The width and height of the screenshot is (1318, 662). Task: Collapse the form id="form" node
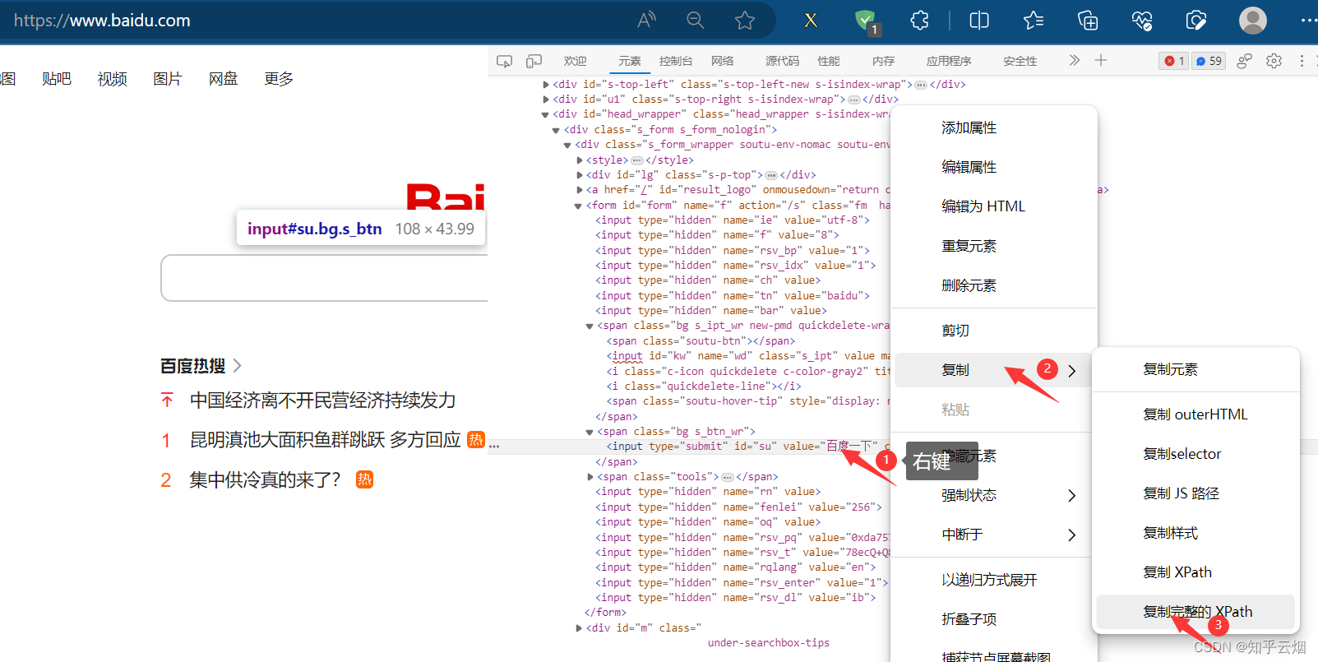tap(578, 206)
